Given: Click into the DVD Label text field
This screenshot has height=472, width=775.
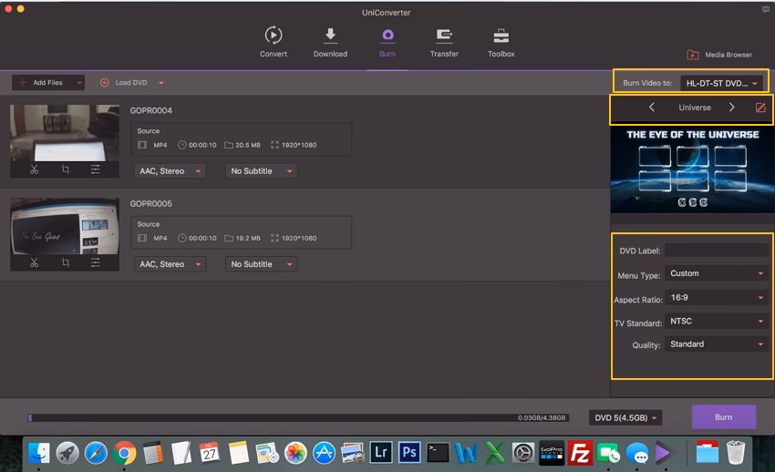Looking at the screenshot, I should [x=717, y=251].
